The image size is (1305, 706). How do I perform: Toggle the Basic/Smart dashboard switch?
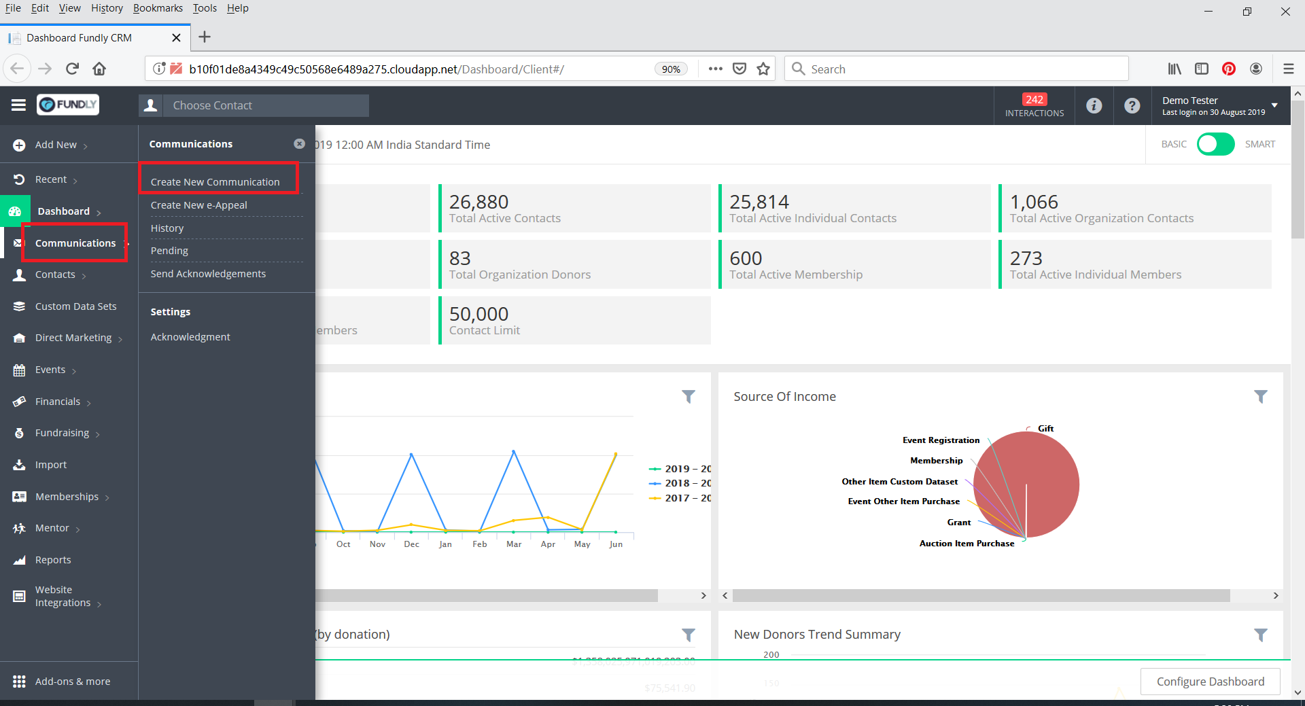point(1215,144)
